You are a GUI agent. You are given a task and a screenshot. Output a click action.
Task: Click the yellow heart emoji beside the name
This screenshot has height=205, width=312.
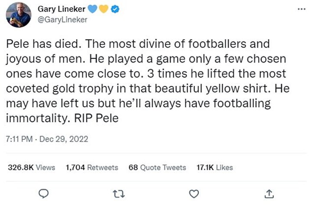102,10
